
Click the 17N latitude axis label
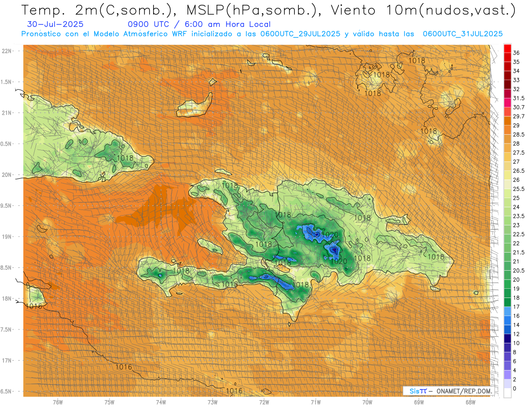tap(7, 360)
